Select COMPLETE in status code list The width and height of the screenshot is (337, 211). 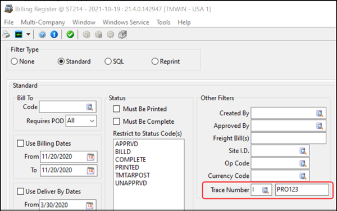tap(130, 160)
